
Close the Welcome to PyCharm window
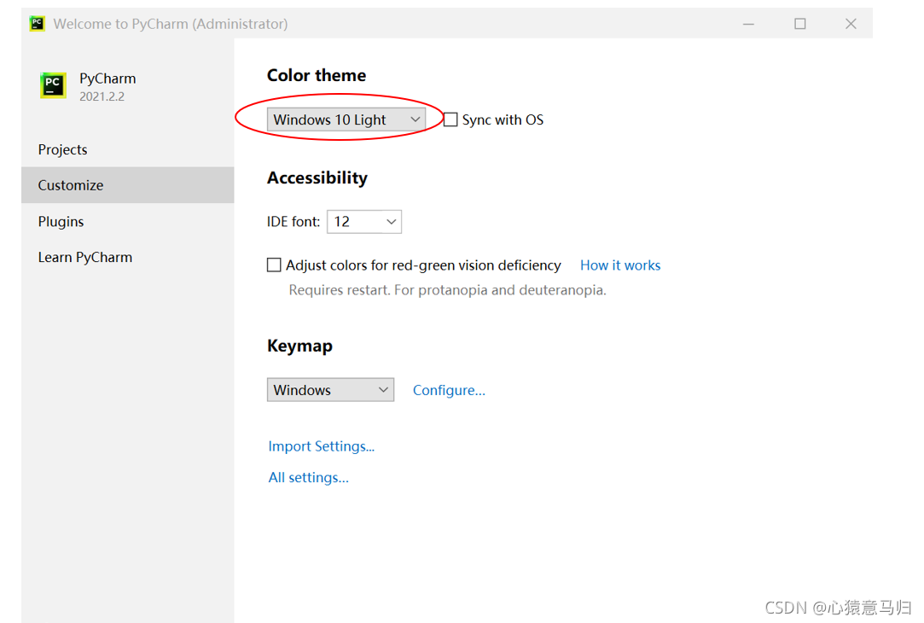pyautogui.click(x=851, y=24)
